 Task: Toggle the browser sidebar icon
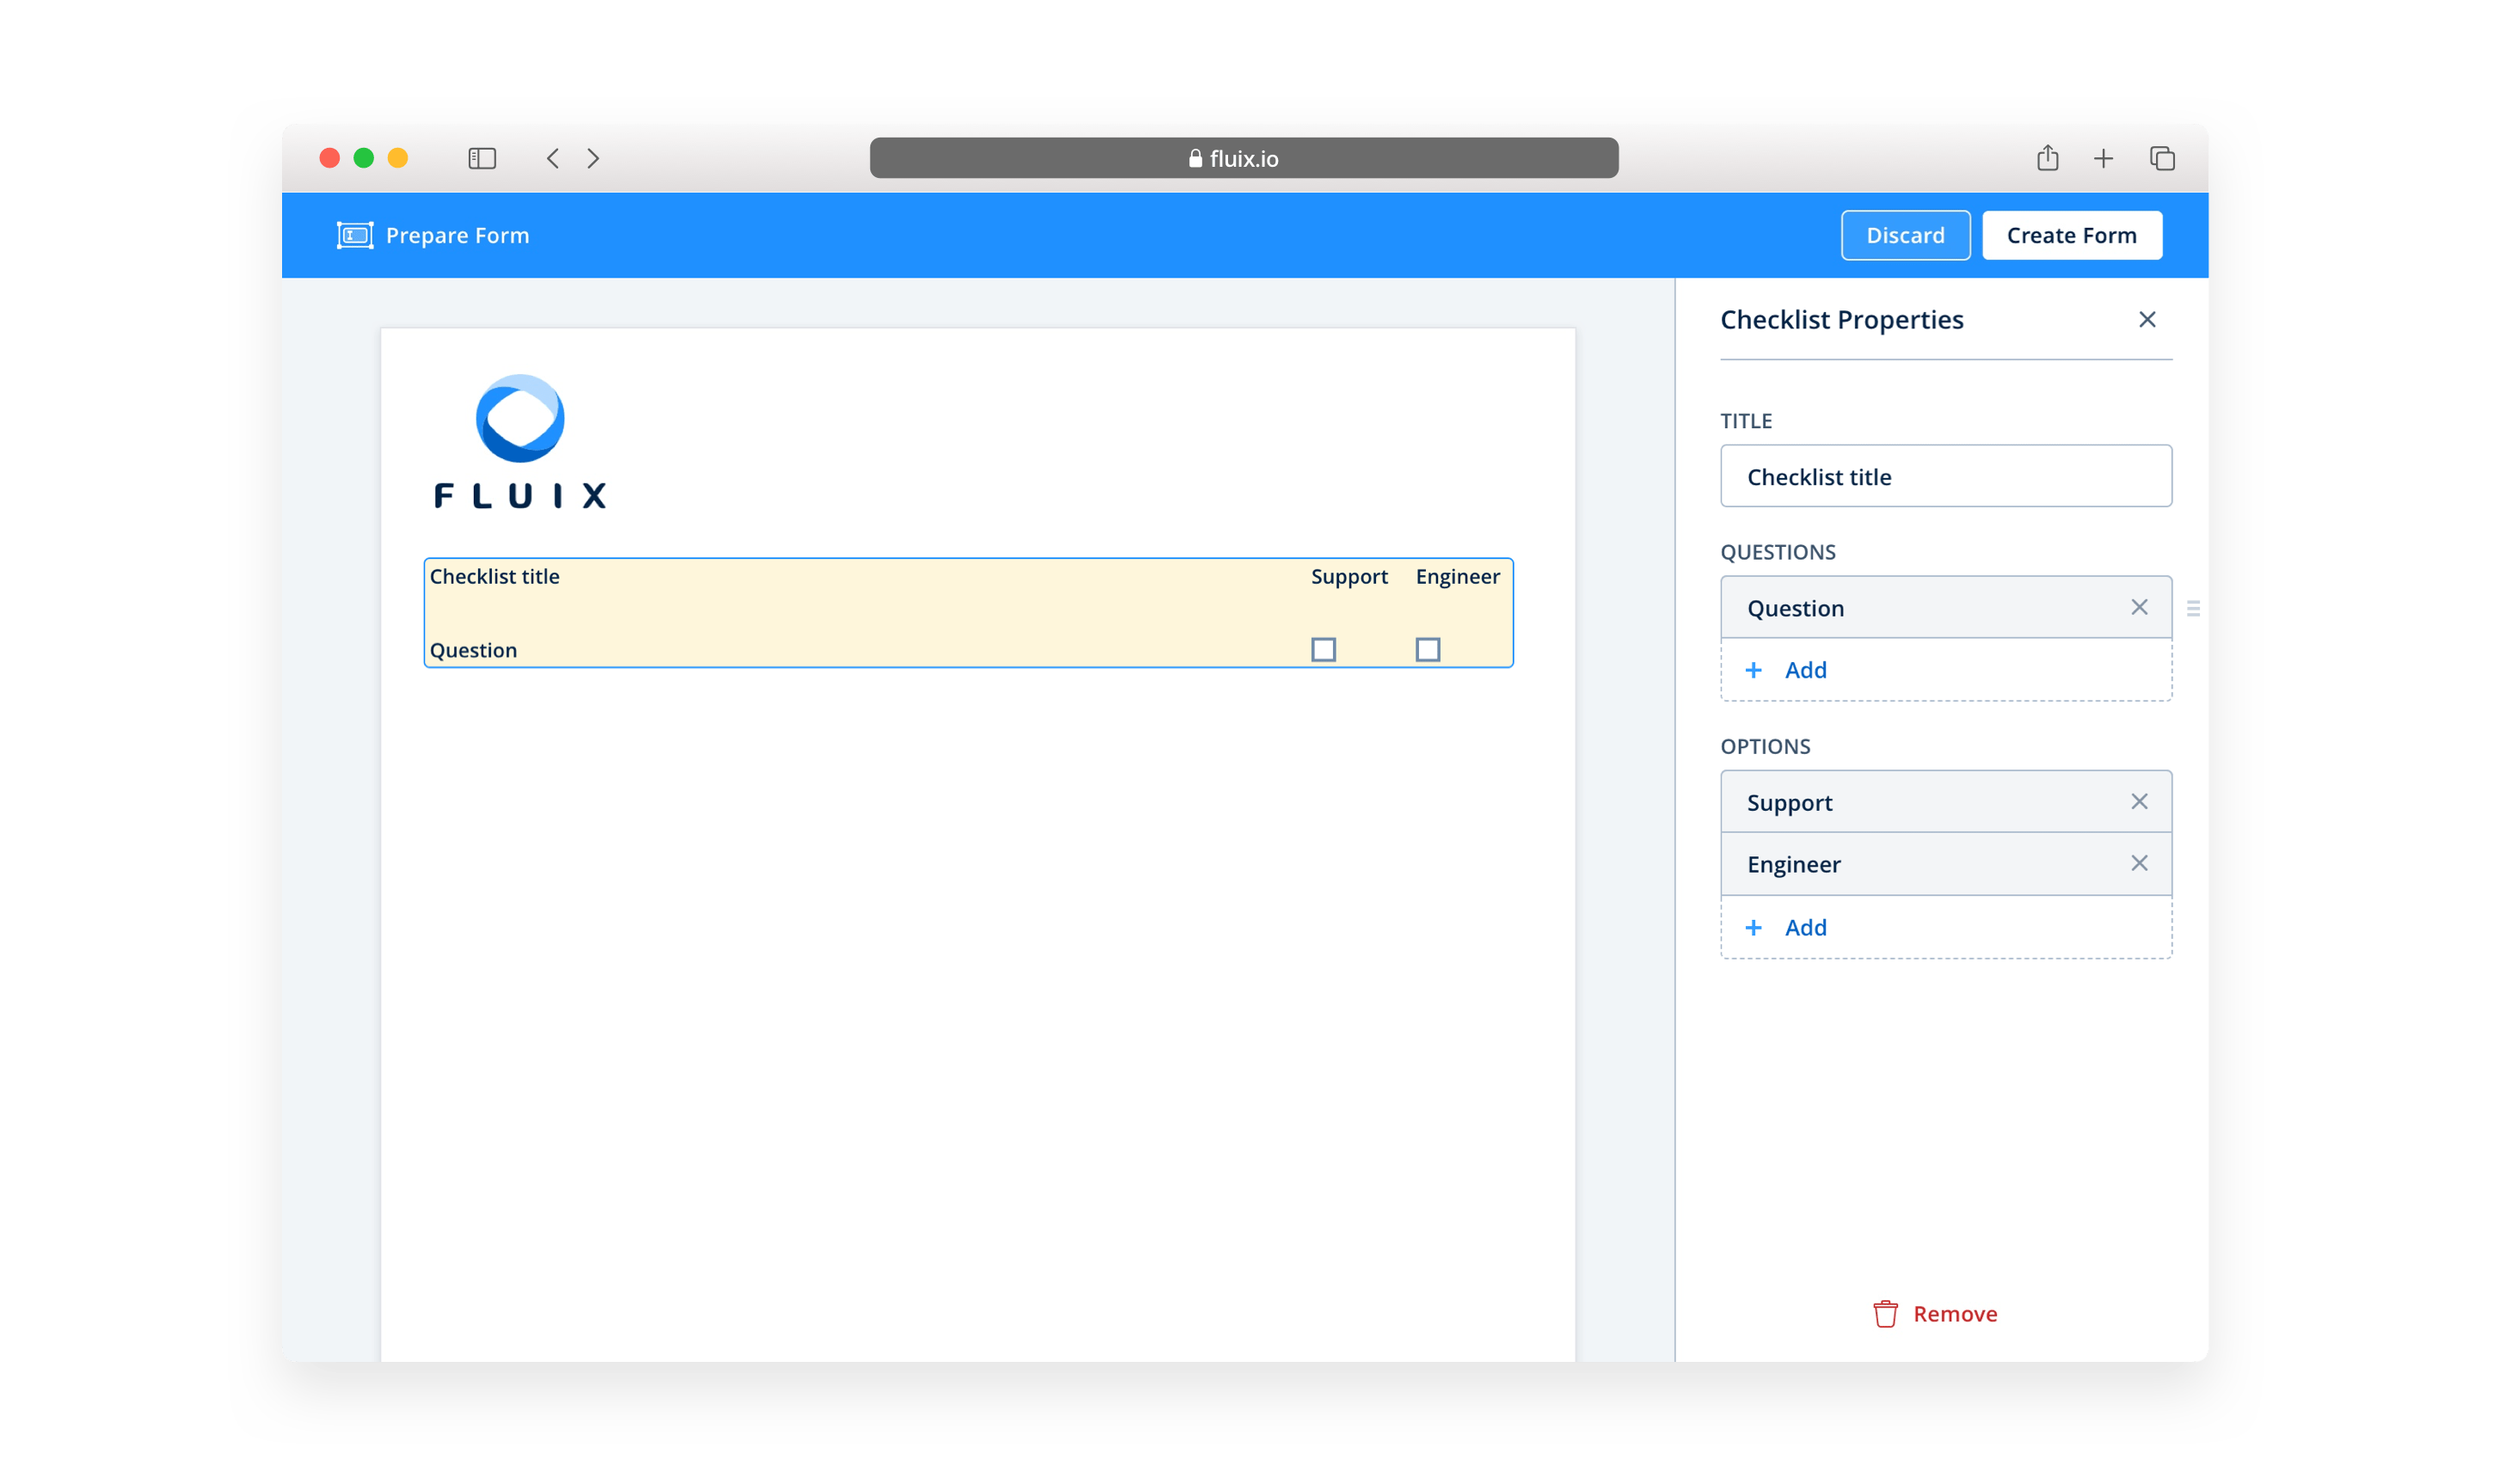coord(482,158)
